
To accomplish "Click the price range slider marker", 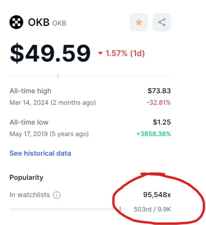I will (x=58, y=76).
